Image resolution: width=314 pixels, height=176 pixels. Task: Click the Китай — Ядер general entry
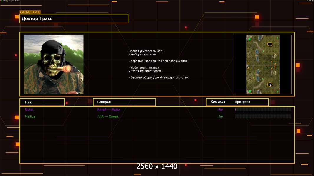pyautogui.click(x=108, y=109)
